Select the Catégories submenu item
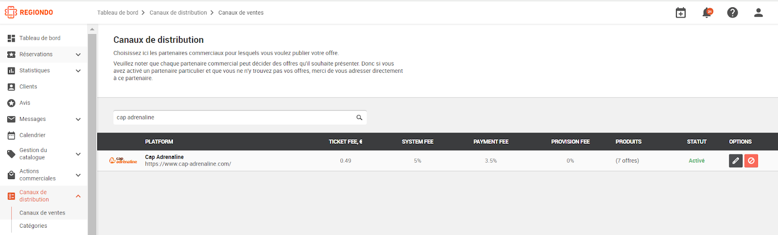 pyautogui.click(x=33, y=226)
